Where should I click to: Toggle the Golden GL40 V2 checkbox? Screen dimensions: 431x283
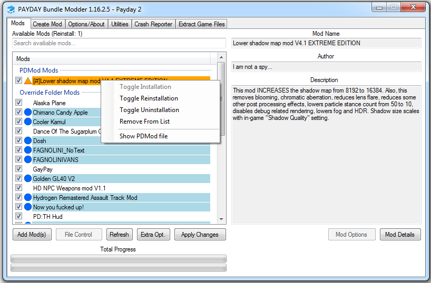pos(18,178)
